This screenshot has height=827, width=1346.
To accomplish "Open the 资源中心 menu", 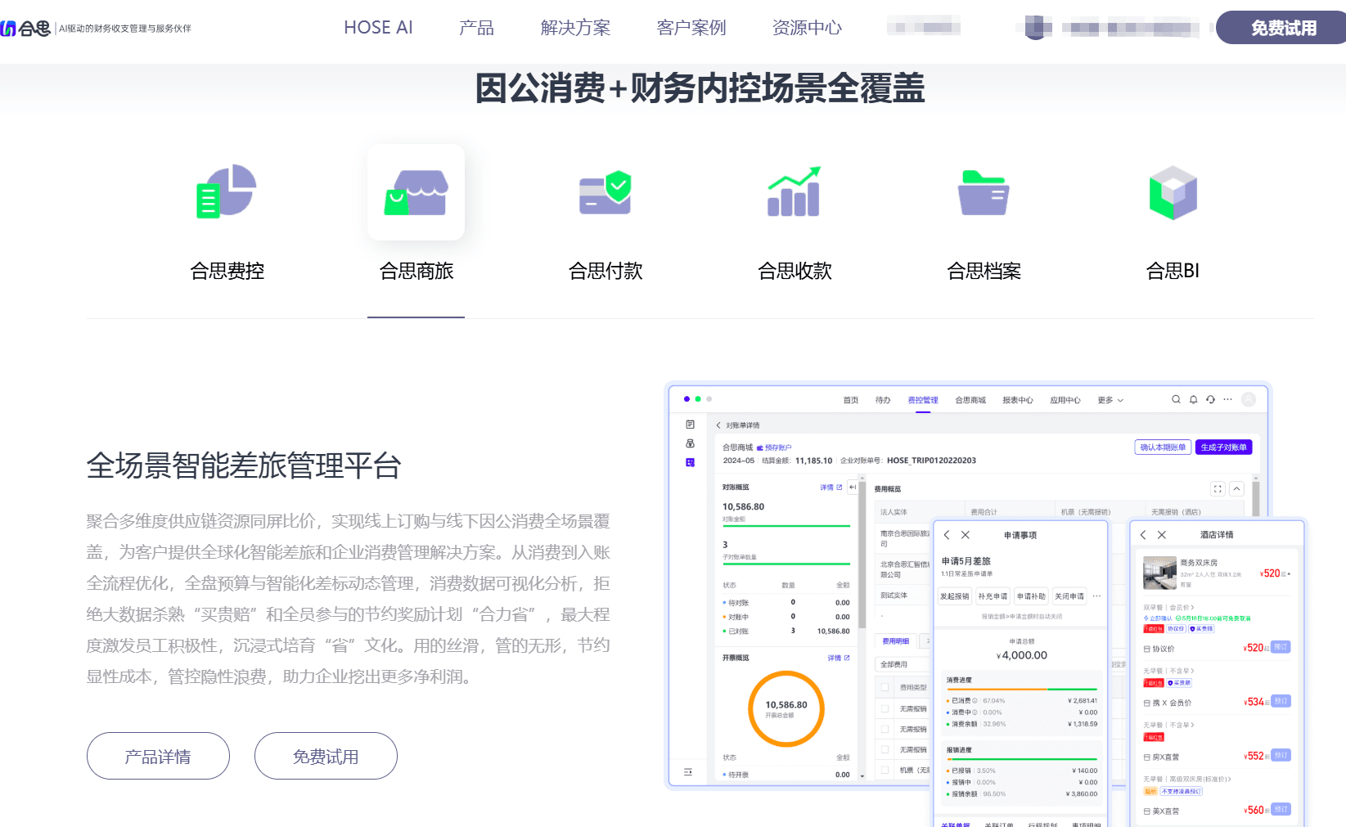I will pyautogui.click(x=807, y=28).
